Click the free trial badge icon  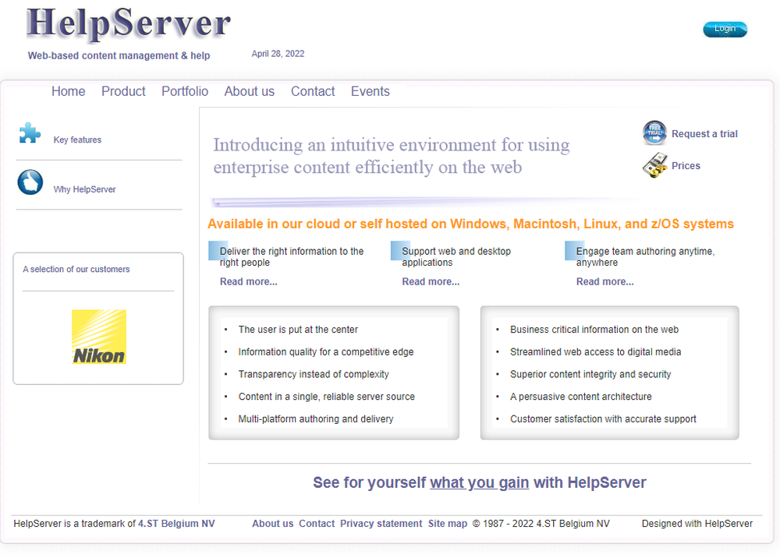pos(654,133)
